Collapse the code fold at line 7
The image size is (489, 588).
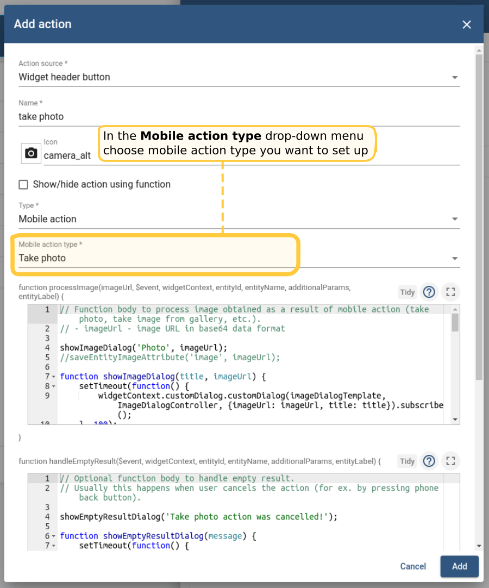tap(54, 377)
